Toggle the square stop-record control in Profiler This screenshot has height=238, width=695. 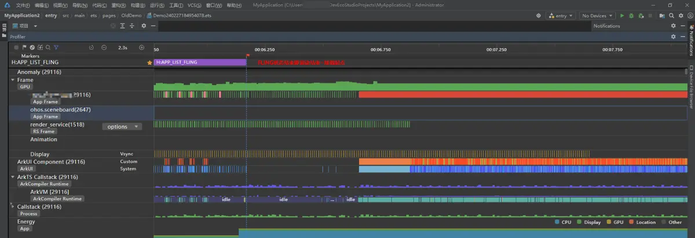point(17,47)
